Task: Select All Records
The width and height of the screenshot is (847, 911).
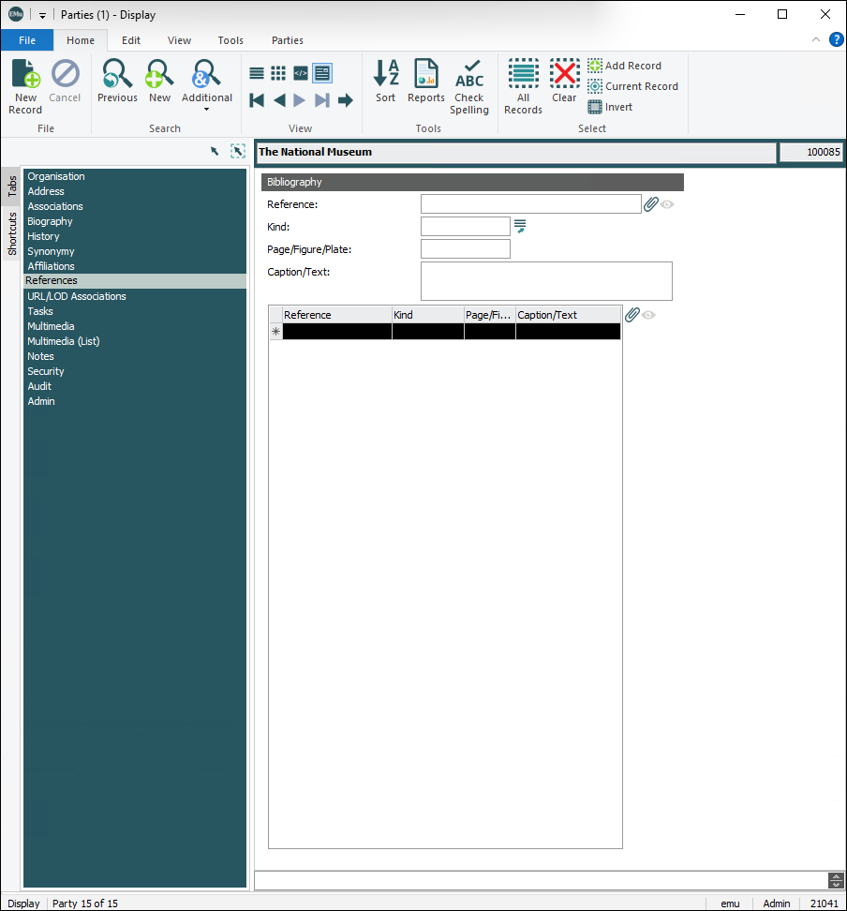Action: tap(523, 75)
